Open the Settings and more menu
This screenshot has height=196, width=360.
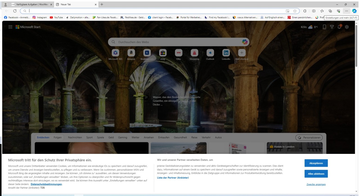coord(346,11)
